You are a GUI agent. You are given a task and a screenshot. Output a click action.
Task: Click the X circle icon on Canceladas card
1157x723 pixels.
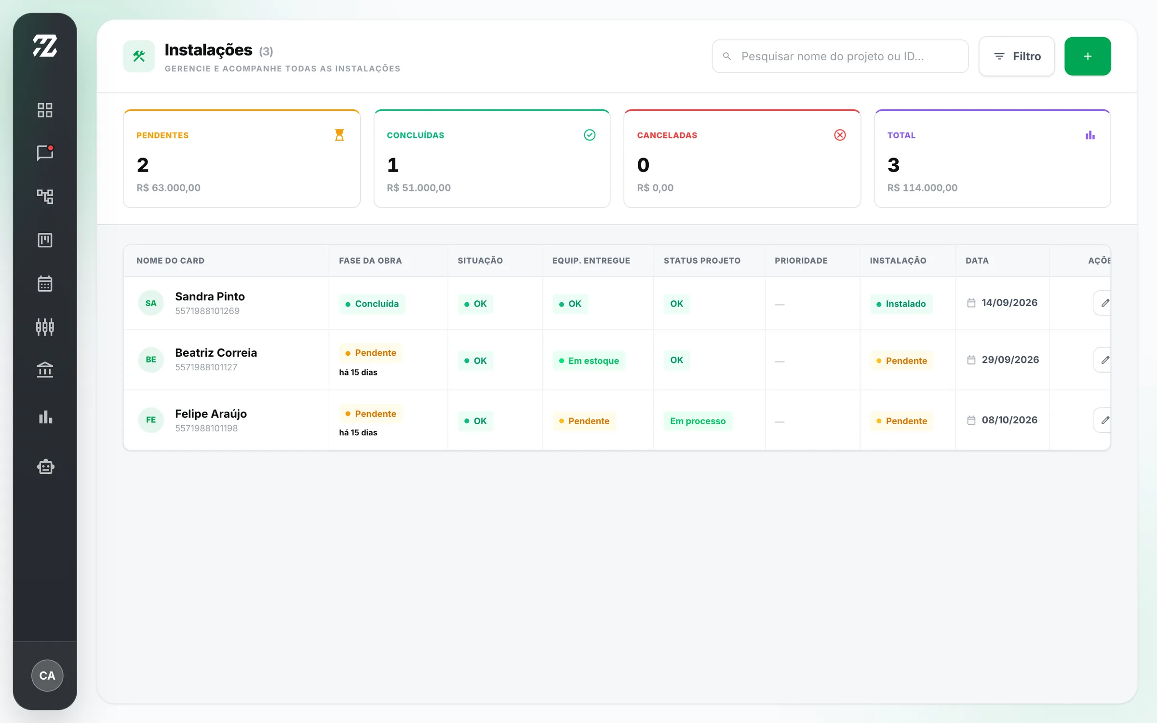[x=840, y=135]
